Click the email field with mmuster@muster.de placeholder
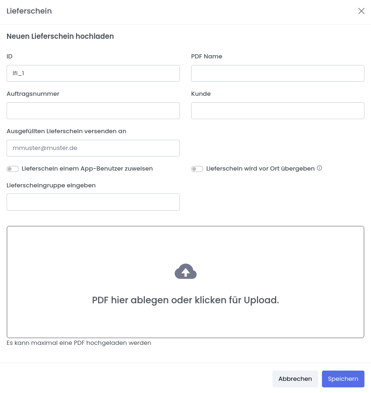The image size is (371, 393). tap(93, 148)
